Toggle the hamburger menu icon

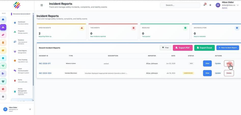point(42,5)
